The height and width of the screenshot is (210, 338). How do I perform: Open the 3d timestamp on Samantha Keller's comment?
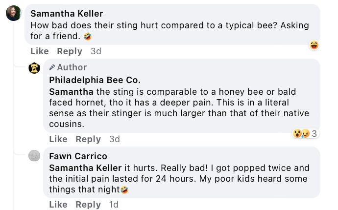pyautogui.click(x=96, y=51)
